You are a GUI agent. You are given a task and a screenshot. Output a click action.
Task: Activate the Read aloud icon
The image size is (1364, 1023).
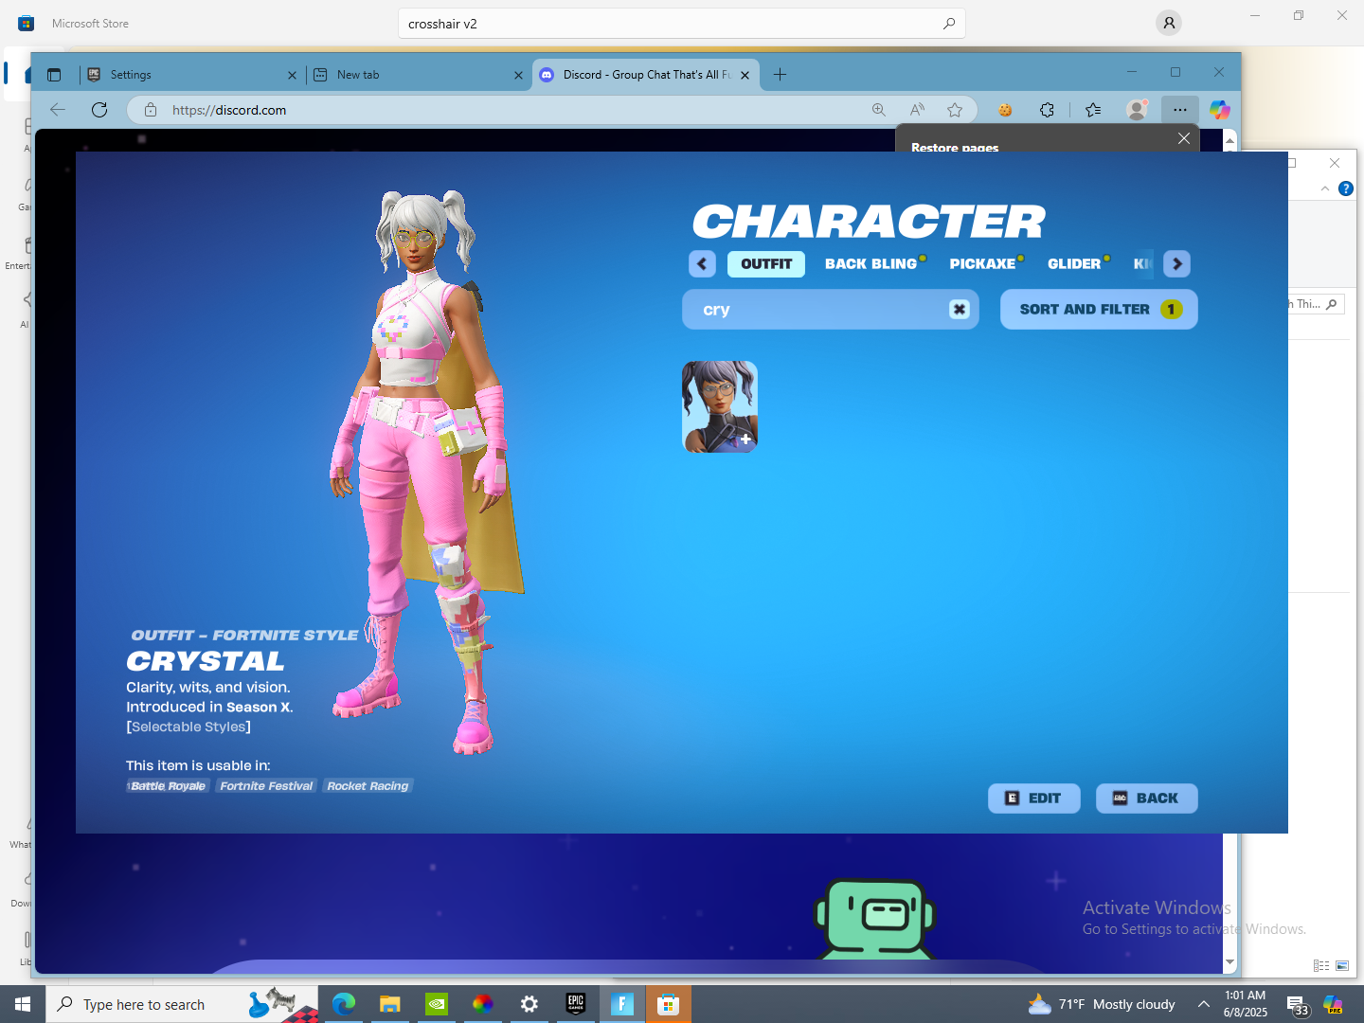[x=917, y=110]
